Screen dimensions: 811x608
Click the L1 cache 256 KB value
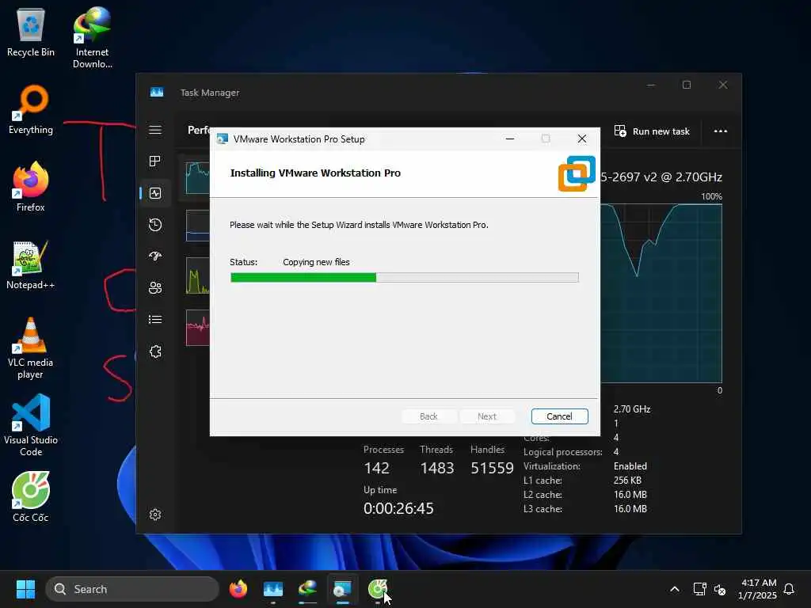tap(627, 481)
